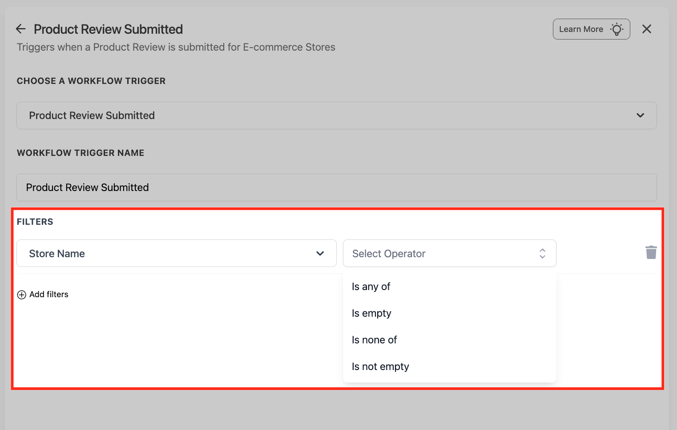Viewport: 677px width, 430px height.
Task: Click the circled plus icon for adding filters
Action: pos(22,295)
